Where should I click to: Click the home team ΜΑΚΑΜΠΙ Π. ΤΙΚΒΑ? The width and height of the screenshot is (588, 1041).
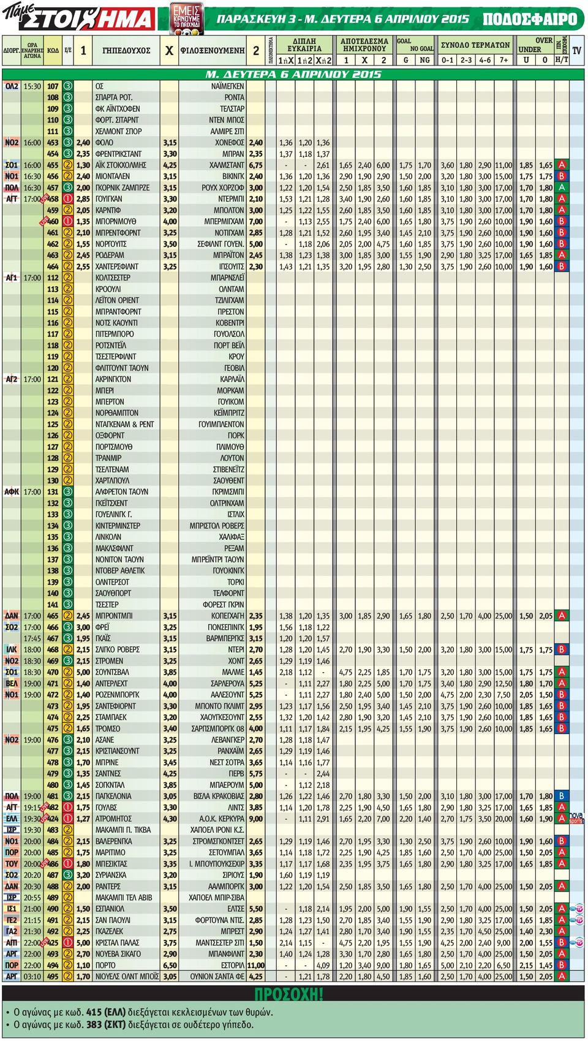click(123, 830)
